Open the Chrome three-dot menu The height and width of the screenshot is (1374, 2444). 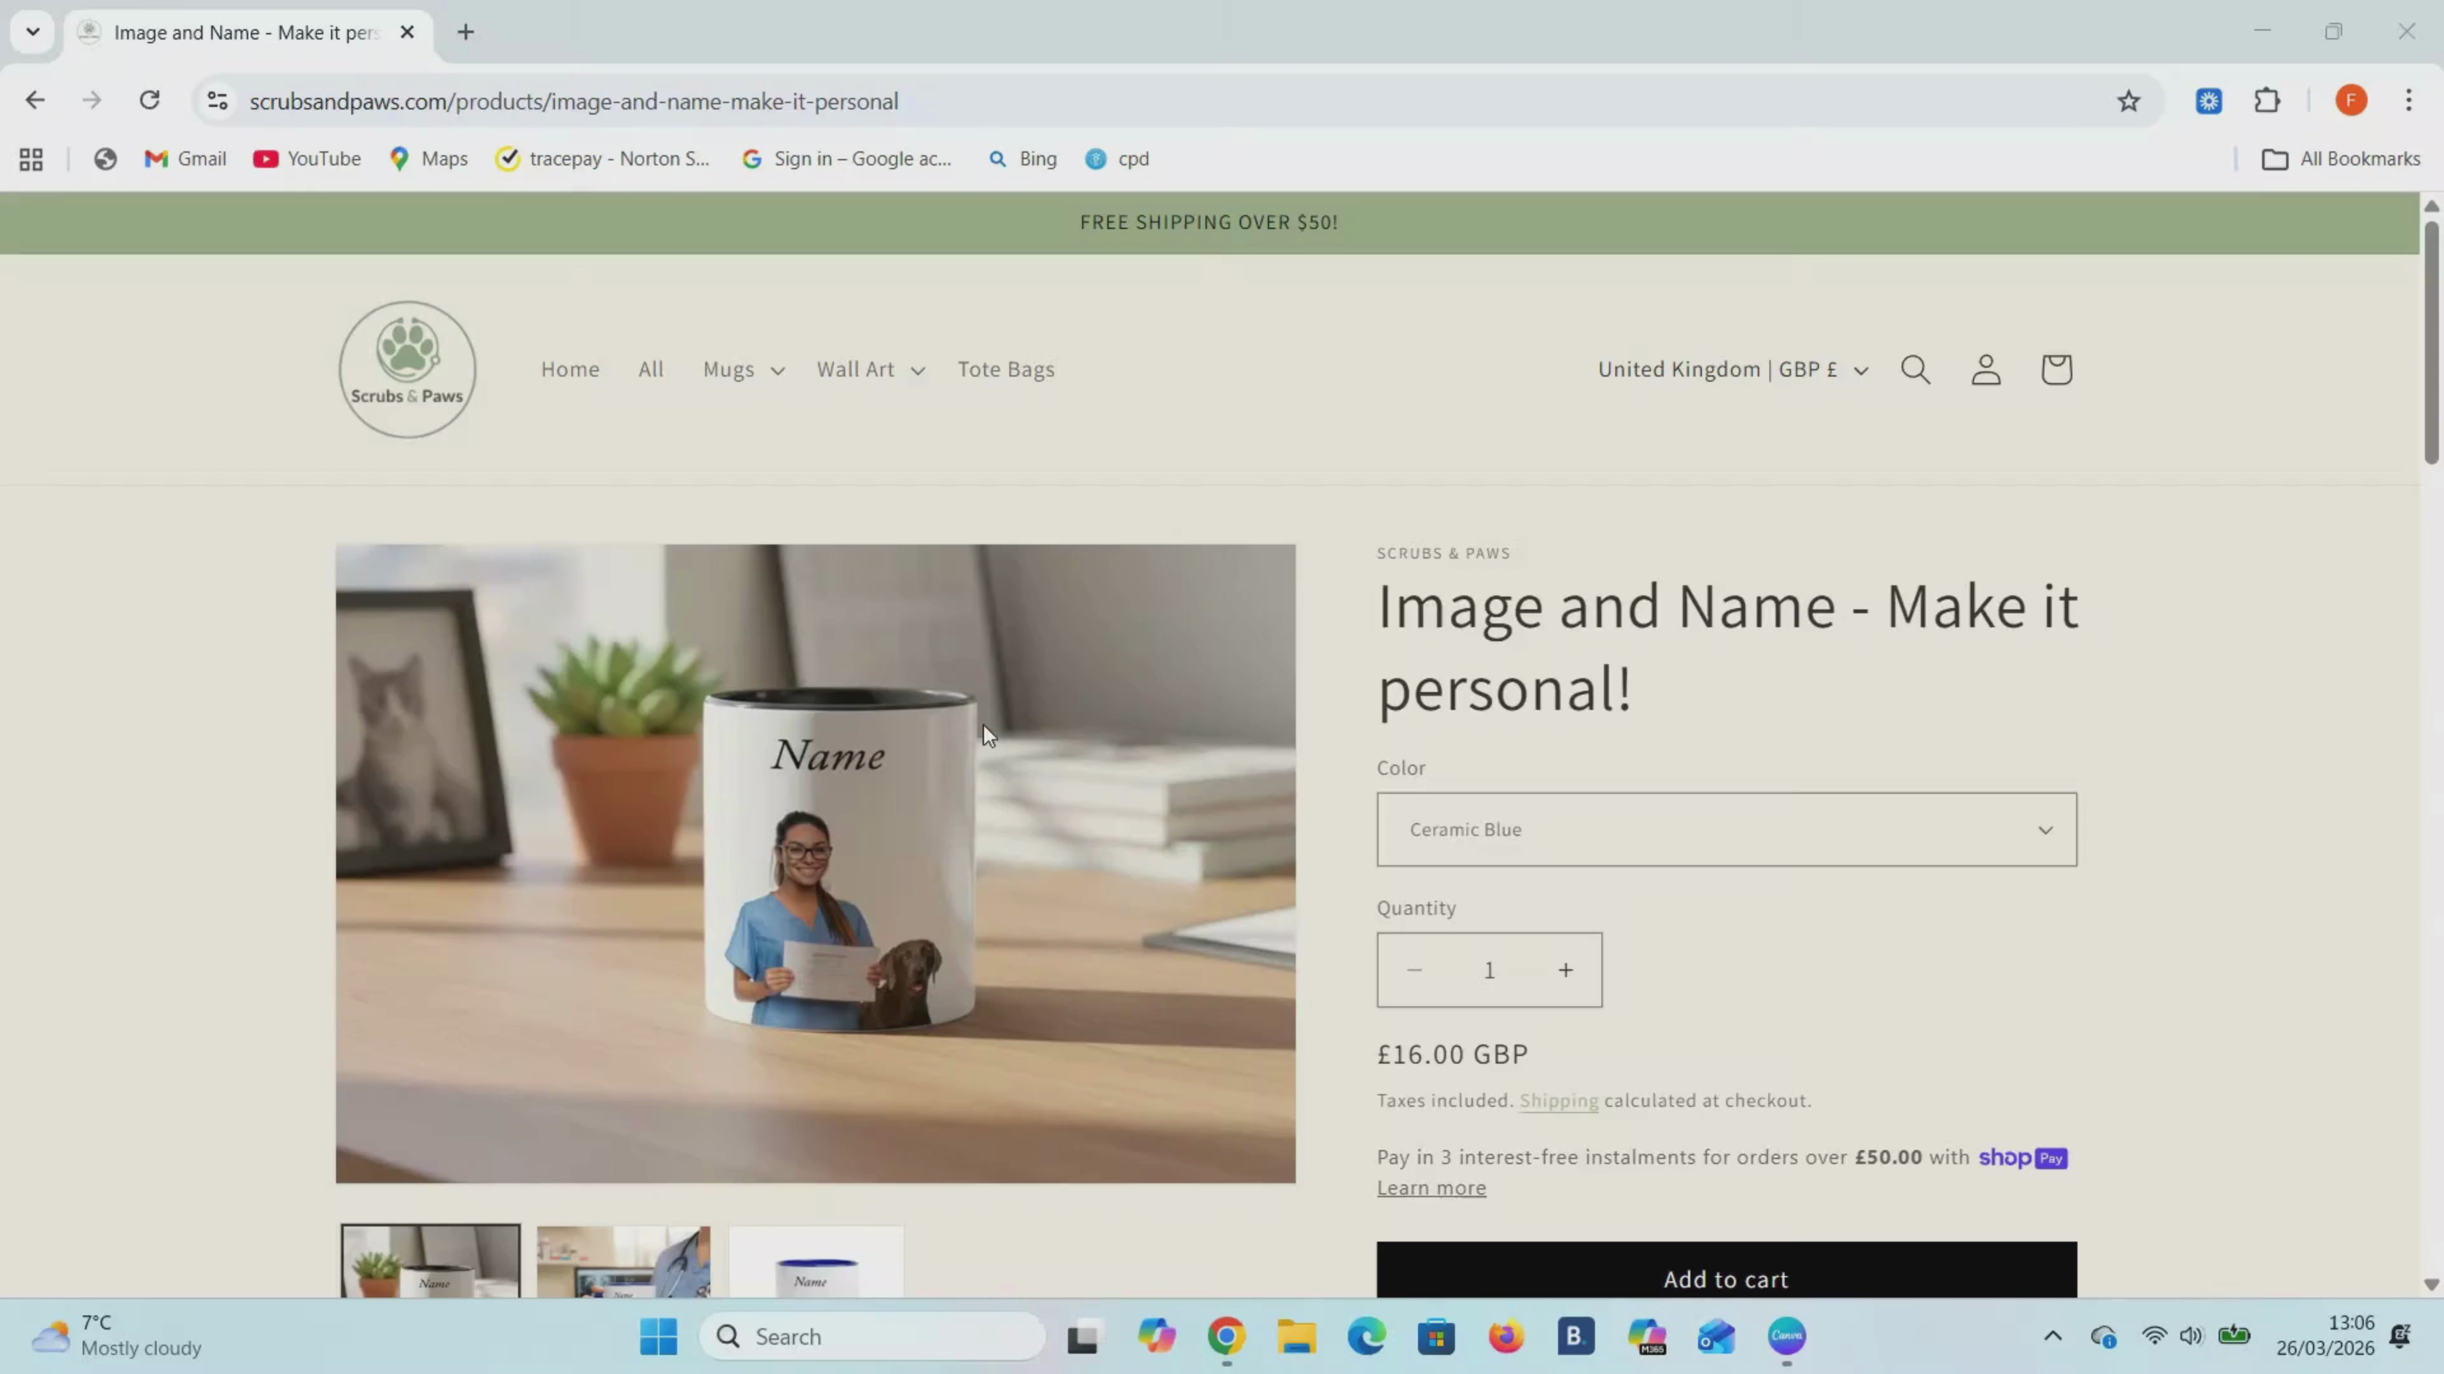2409,101
